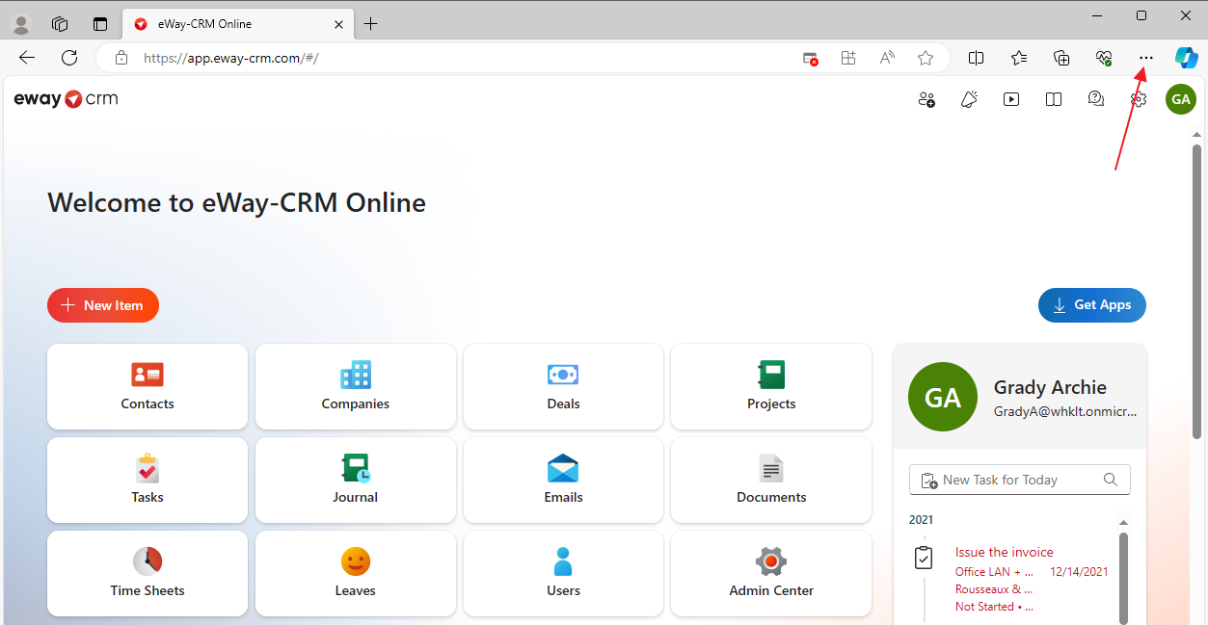Viewport: 1208px width, 625px height.
Task: Click the 12/14/2021 due date
Action: 1080,571
